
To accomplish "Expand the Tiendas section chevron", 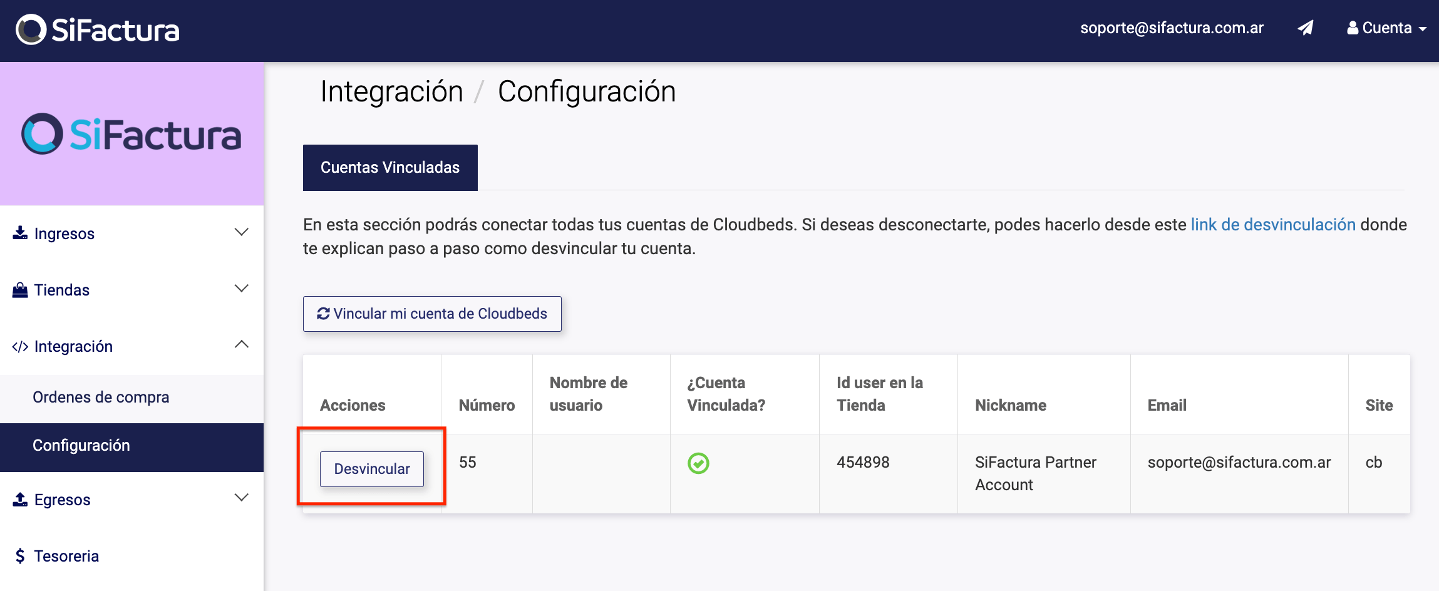I will point(241,289).
